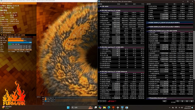Viewport: 195px width, 110px height.
Task: Open Microsoft Edge from taskbar
Action: point(109,107)
